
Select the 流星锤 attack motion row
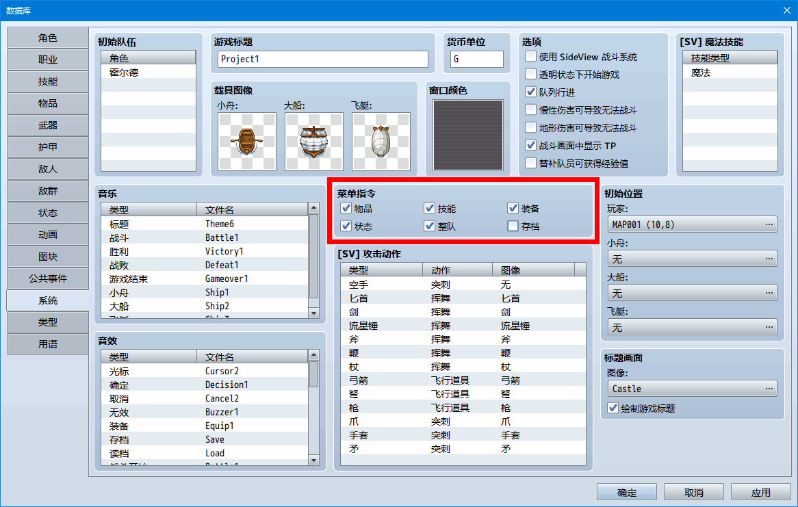tap(463, 325)
